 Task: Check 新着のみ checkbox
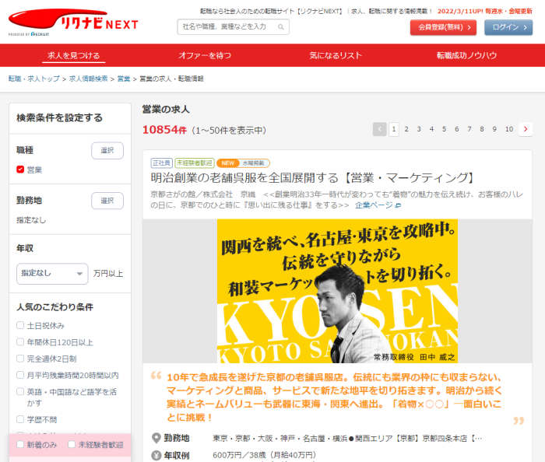pyautogui.click(x=20, y=445)
